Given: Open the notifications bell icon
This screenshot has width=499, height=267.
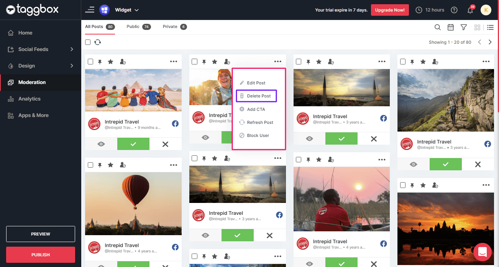Looking at the screenshot, I should click(470, 10).
